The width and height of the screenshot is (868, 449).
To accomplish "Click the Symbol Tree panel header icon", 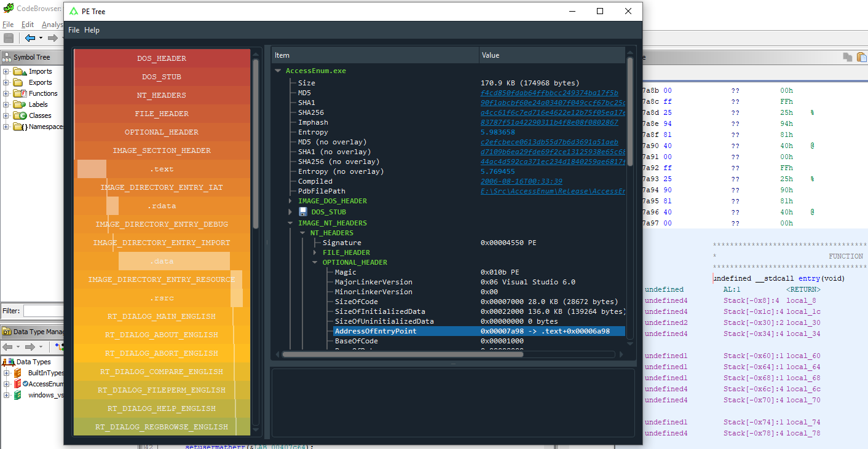I will tap(7, 57).
